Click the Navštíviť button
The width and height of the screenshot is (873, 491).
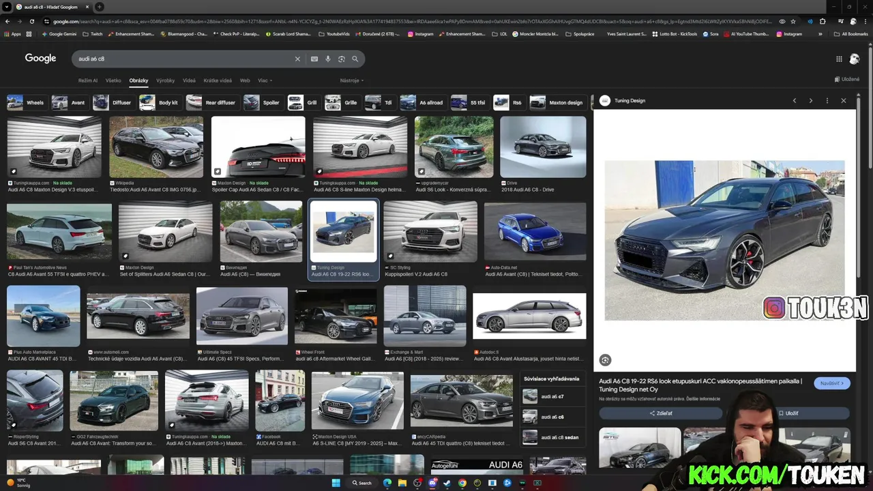832,383
